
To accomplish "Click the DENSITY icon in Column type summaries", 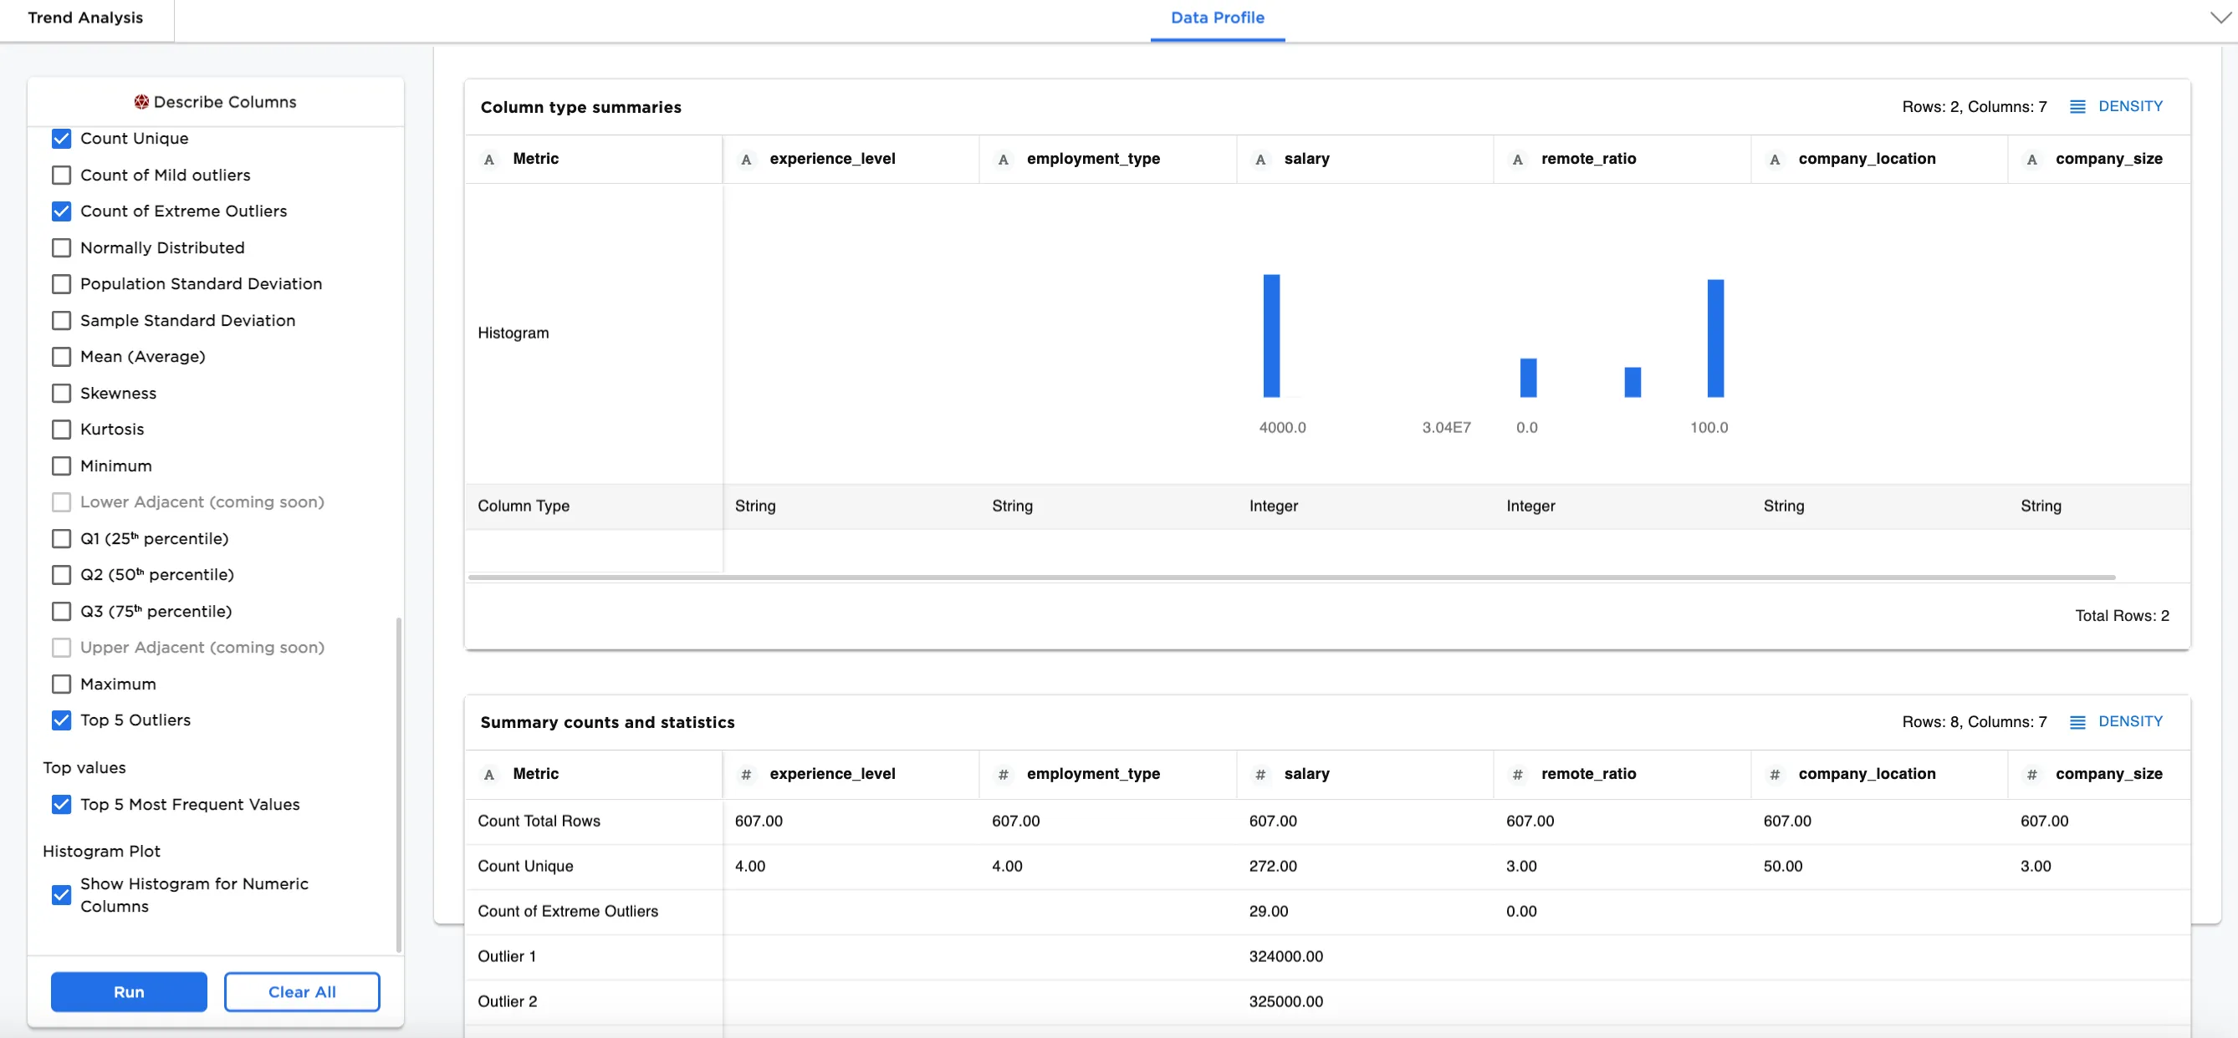I will coord(2078,106).
